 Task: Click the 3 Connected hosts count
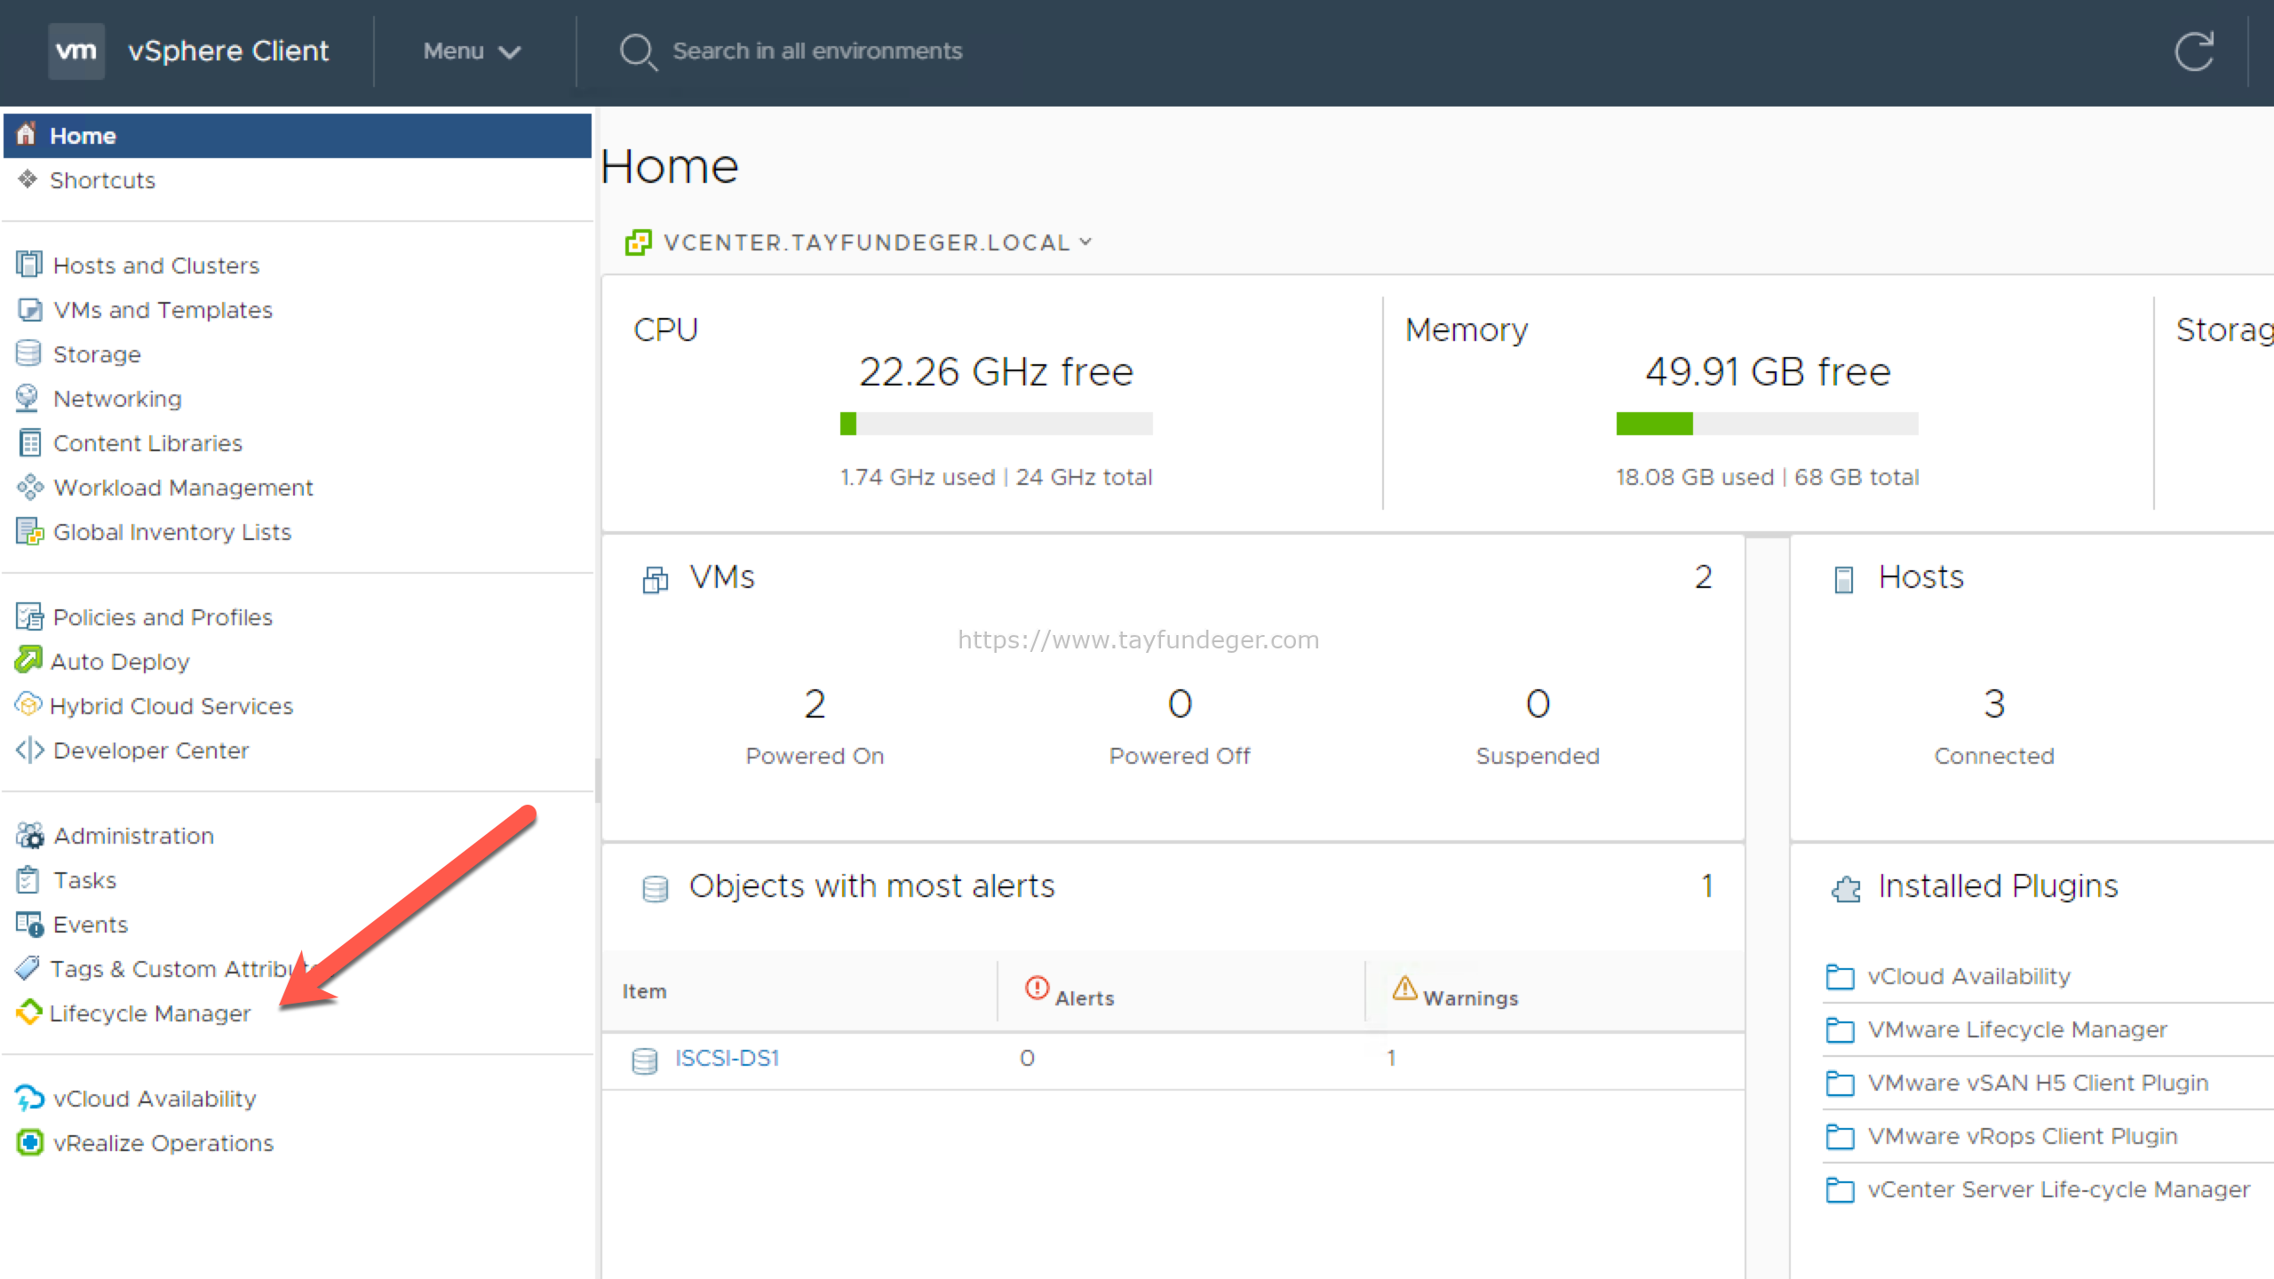(1994, 704)
